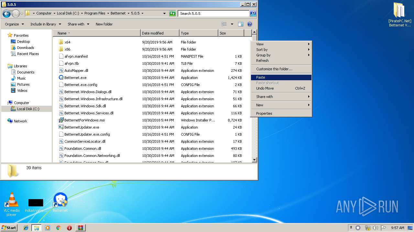
Task: Open the Documents library
Action: [x=26, y=72]
